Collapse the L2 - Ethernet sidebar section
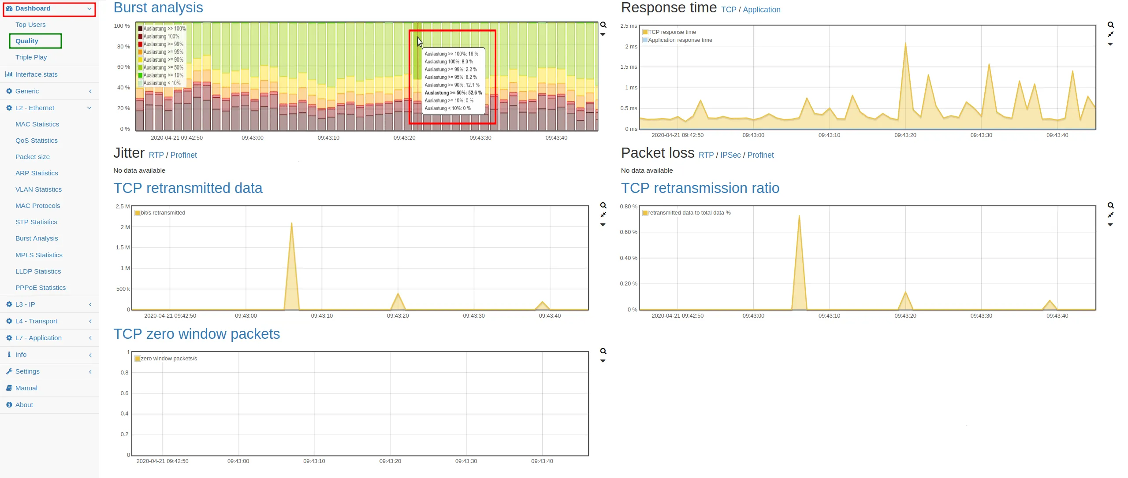The image size is (1128, 478). [35, 108]
